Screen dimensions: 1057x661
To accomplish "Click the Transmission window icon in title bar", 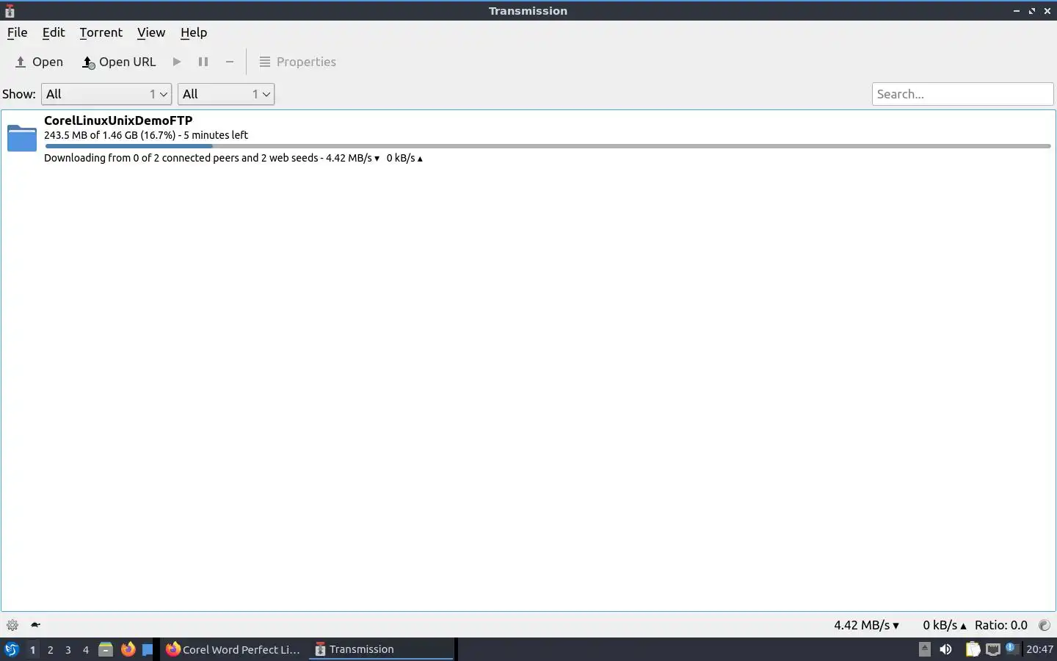I will coord(10,11).
